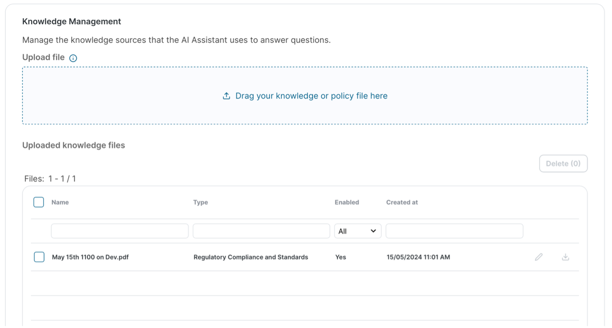Check the select-all checkbox in table header
Screen dimensions: 612x328
(39, 202)
